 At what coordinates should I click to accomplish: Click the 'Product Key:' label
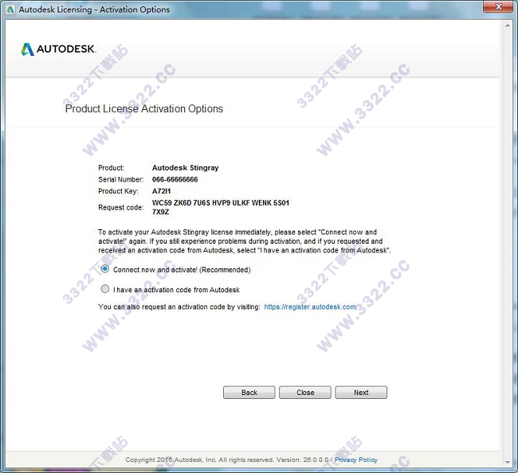118,191
